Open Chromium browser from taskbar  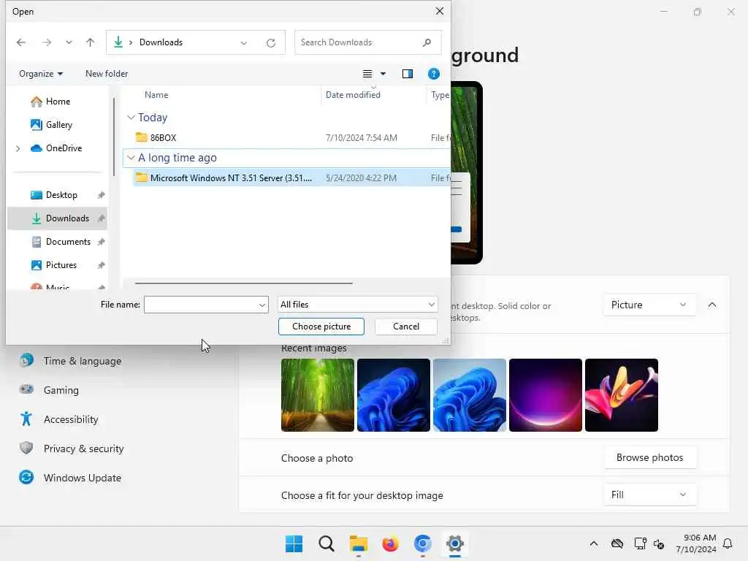click(x=423, y=543)
